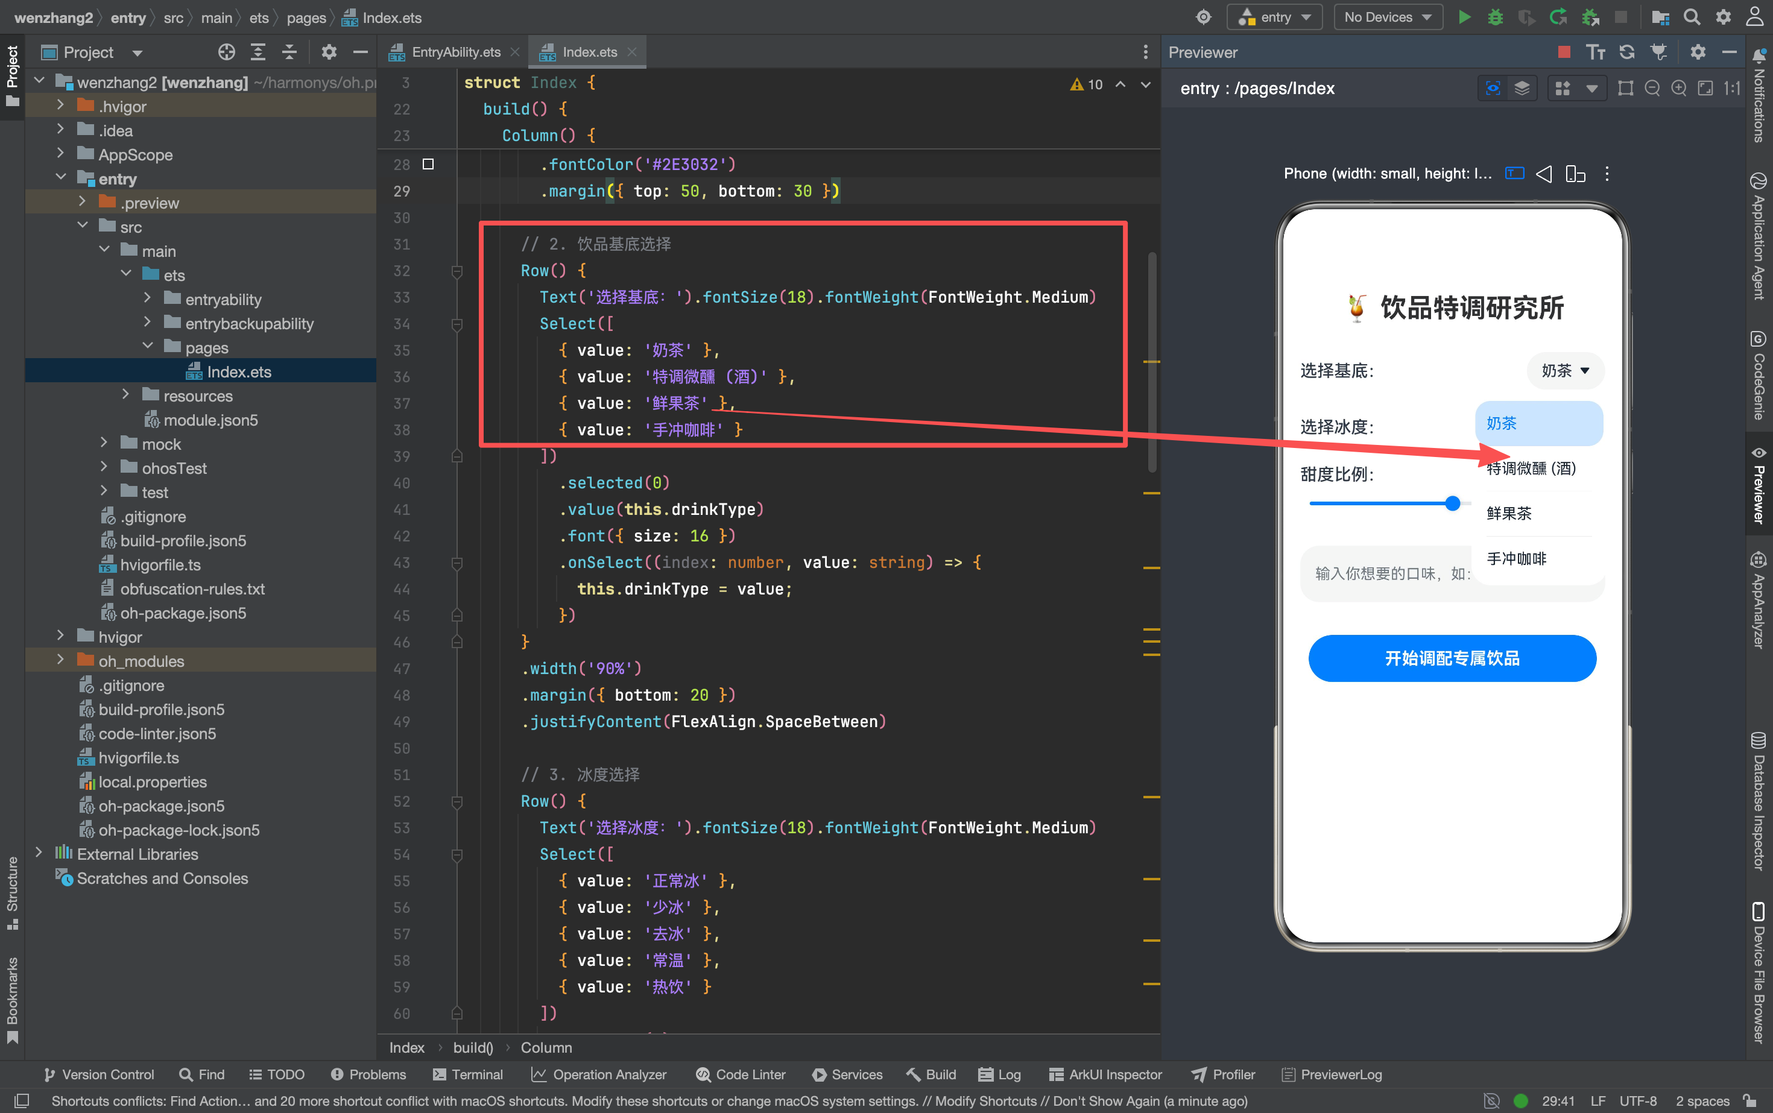
Task: Run the entry module with green arrow
Action: (x=1464, y=17)
